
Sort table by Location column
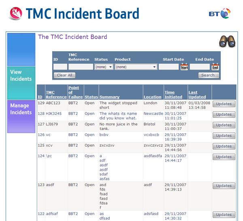(x=153, y=97)
